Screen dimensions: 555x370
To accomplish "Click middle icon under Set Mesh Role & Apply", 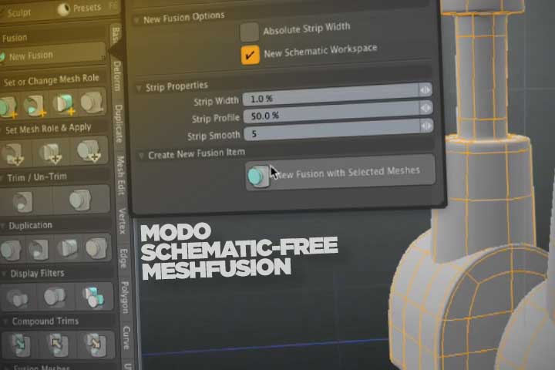I will click(x=50, y=153).
